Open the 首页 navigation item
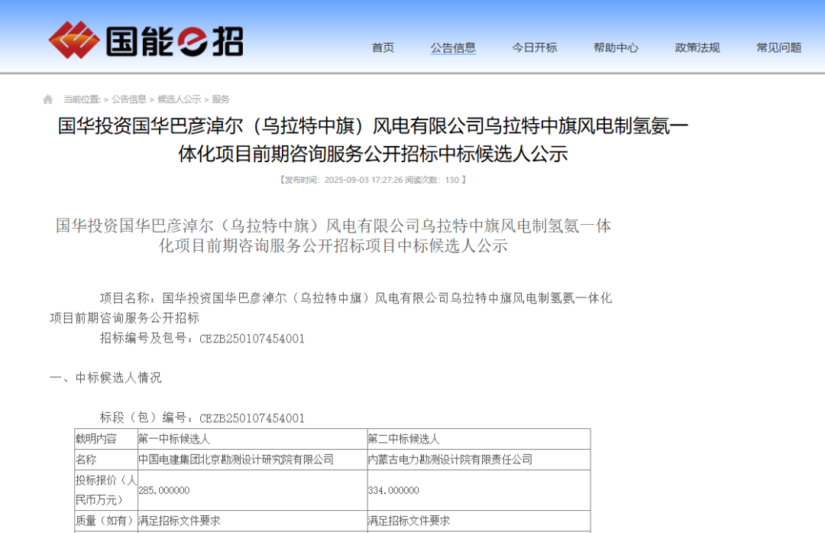Image resolution: width=825 pixels, height=533 pixels. tap(382, 47)
